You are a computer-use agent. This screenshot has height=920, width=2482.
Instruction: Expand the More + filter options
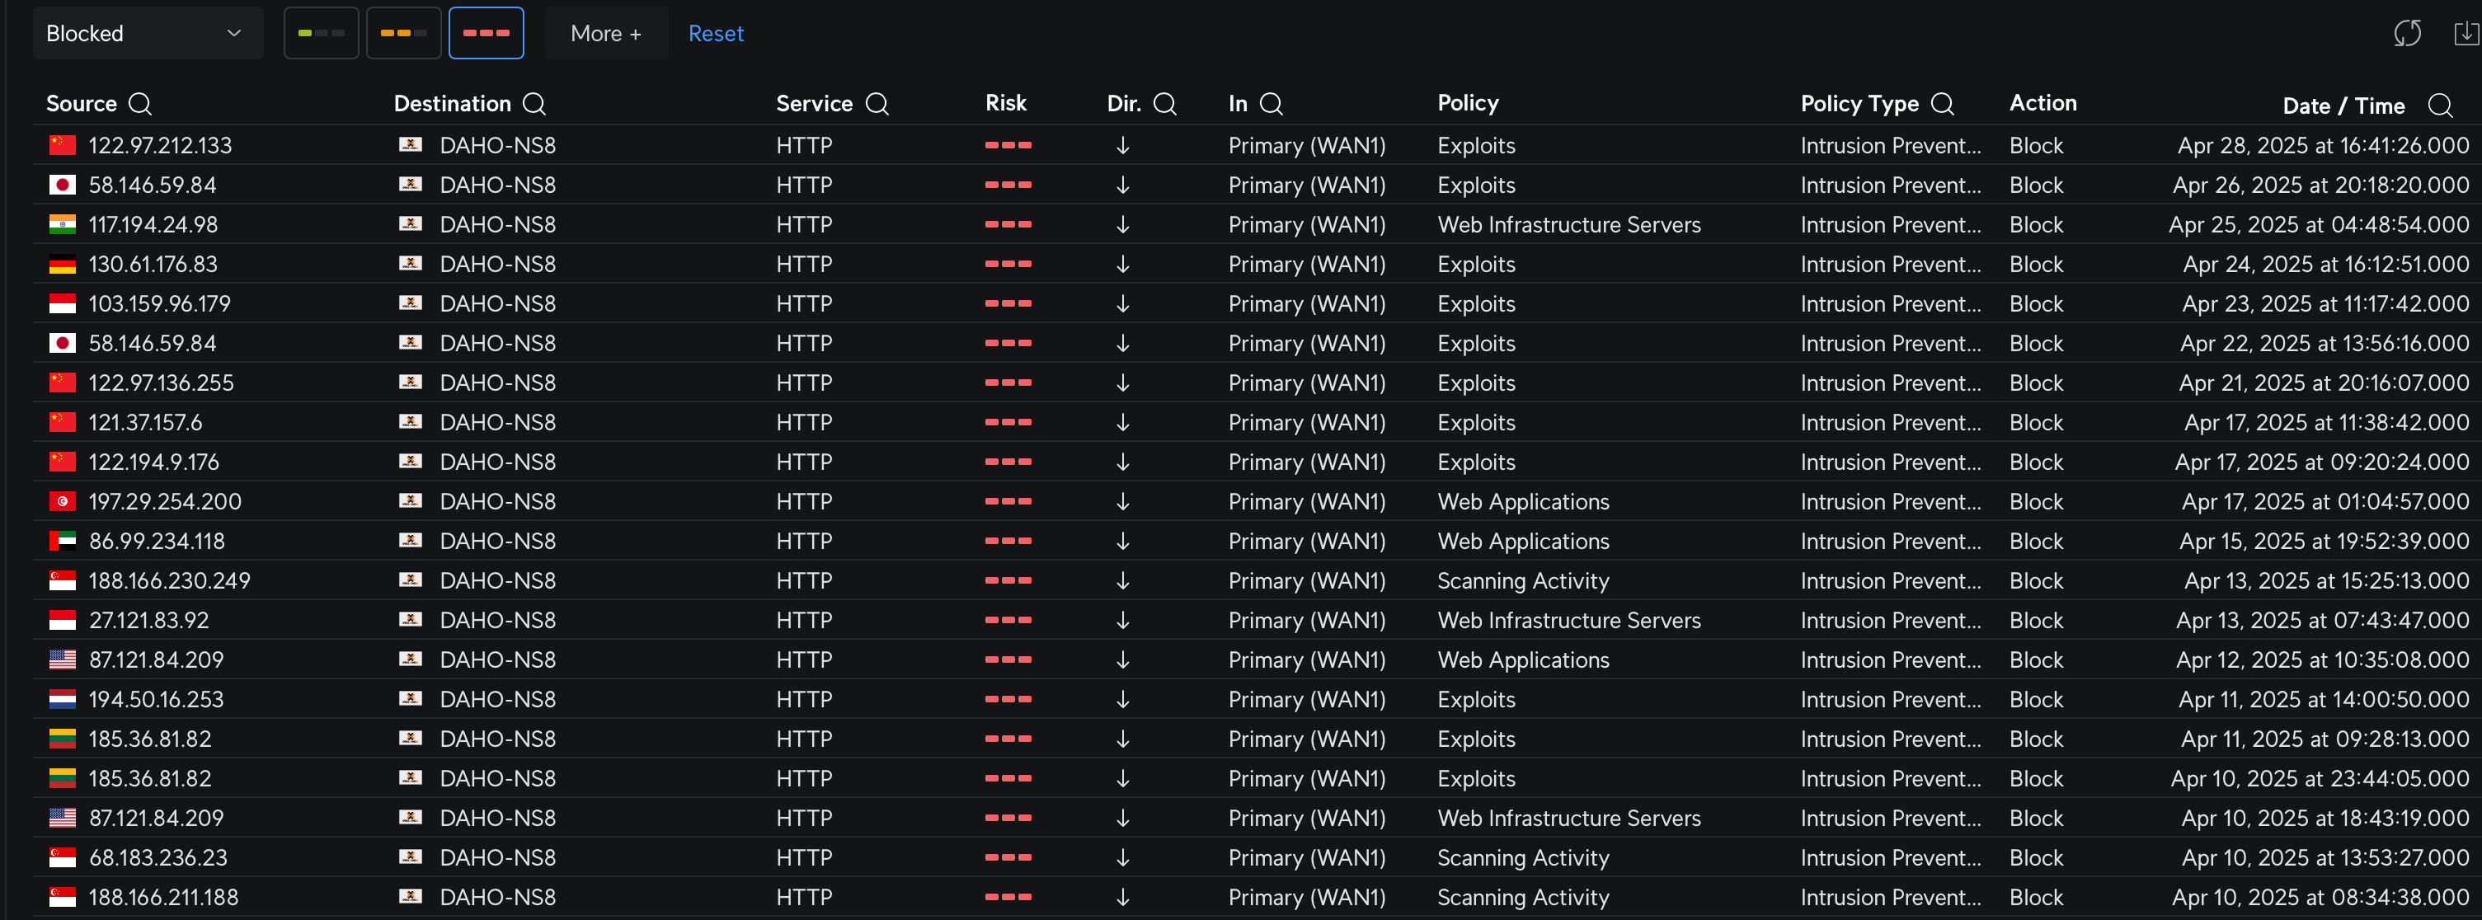606,33
